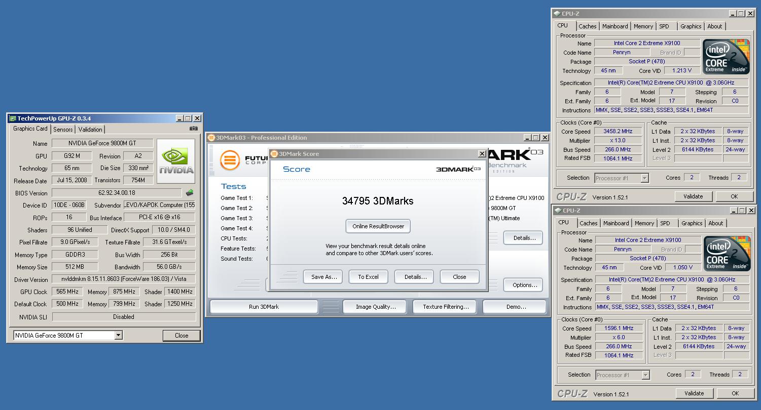The height and width of the screenshot is (410, 761).
Task: Click Texture Filtering... button
Action: point(446,307)
